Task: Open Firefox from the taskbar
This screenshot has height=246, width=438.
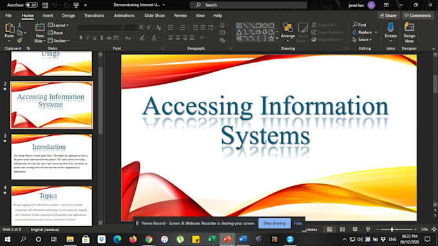Action: click(133, 240)
